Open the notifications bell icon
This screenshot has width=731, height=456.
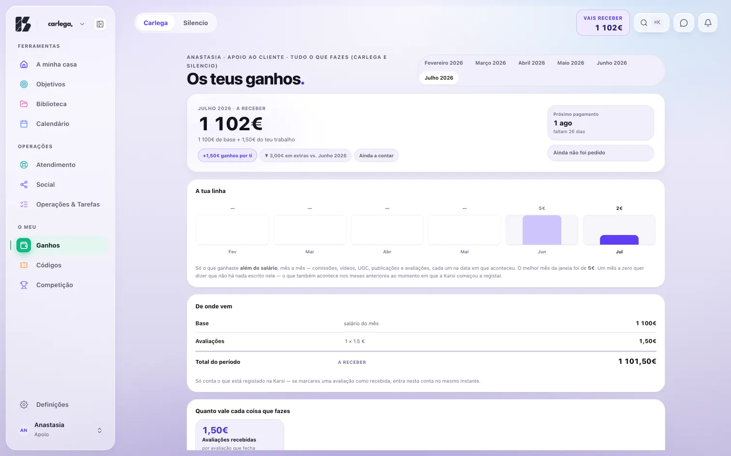708,23
